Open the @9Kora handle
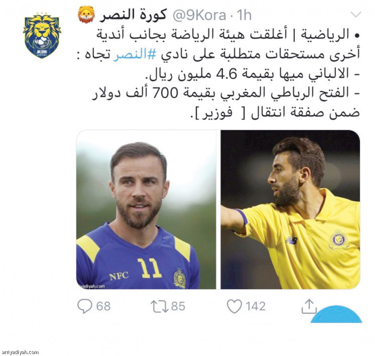Screen dimensions: 375x356 coord(199,15)
